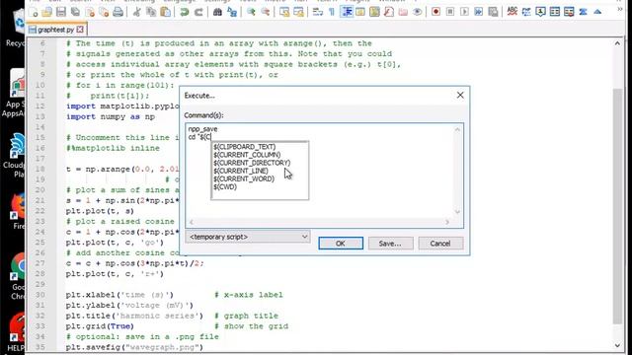The height and width of the screenshot is (355, 632).
Task: Click the code line plt.savefig("wavegraph.png")
Action: (134, 347)
